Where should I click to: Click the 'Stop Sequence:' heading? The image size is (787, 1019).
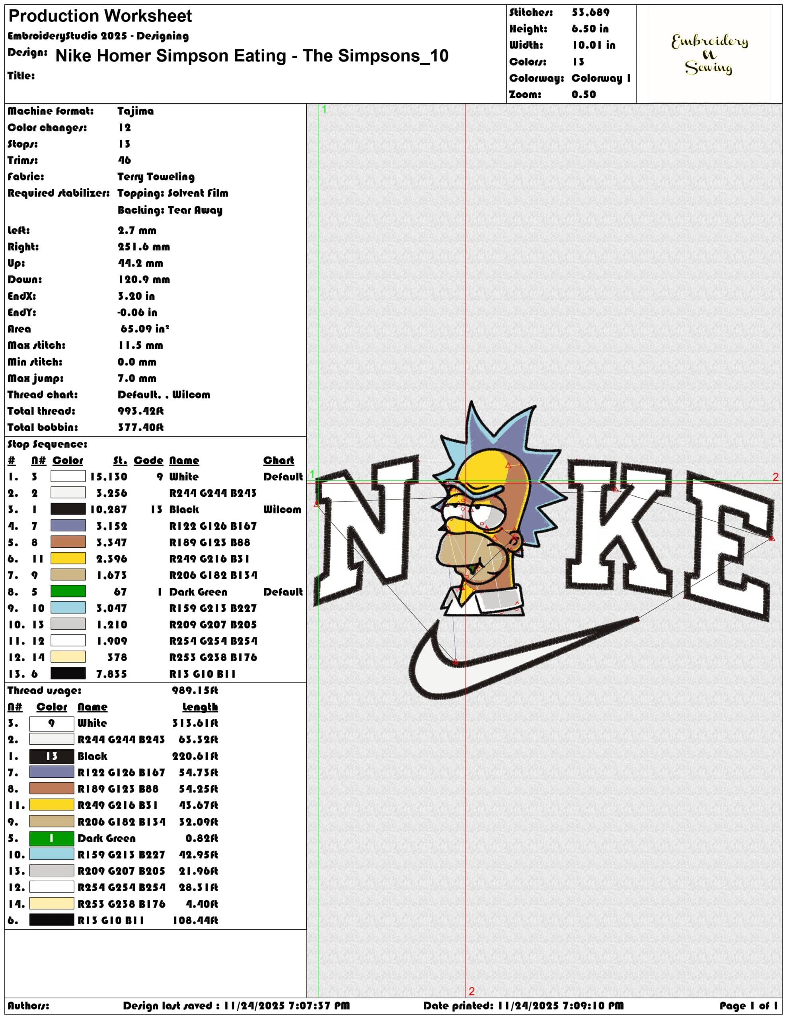(47, 444)
